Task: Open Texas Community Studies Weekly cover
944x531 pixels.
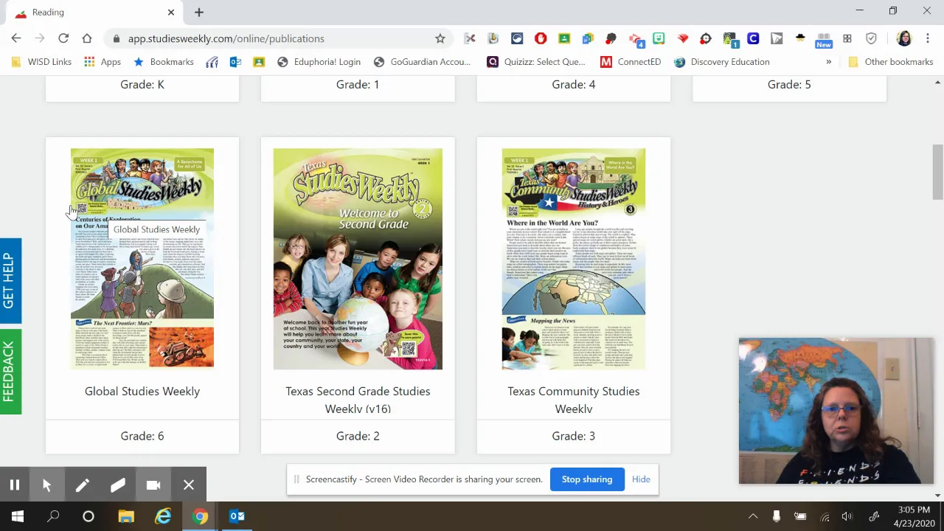Action: tap(573, 258)
